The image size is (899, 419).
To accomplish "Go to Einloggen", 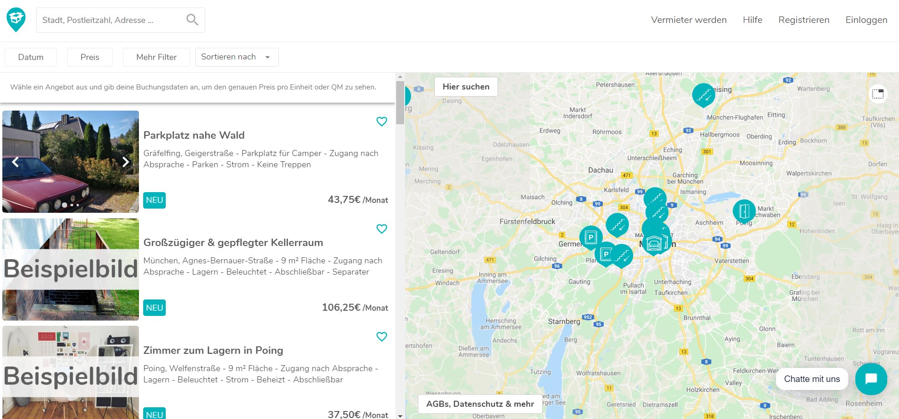I will point(866,20).
